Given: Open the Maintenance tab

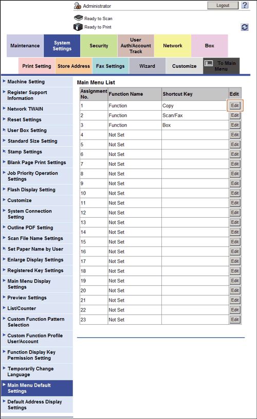Looking at the screenshot, I should coord(25,46).
